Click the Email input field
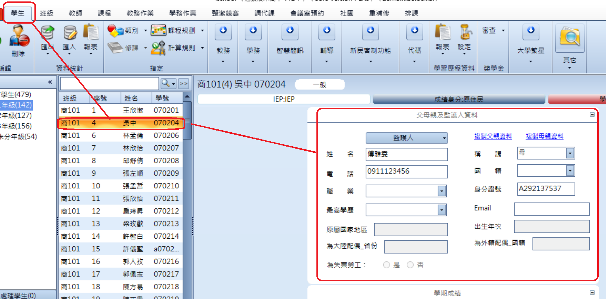Screen dimensions: 606x299 coord(552,209)
